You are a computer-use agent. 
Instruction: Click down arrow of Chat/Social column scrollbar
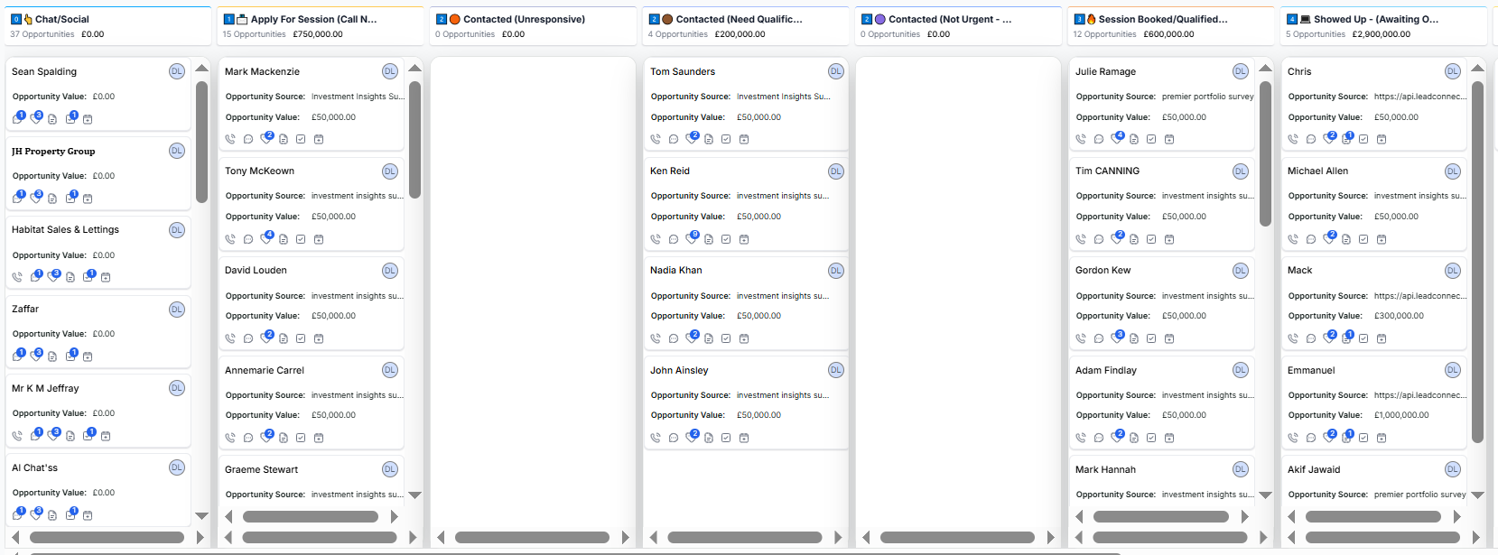pyautogui.click(x=201, y=516)
